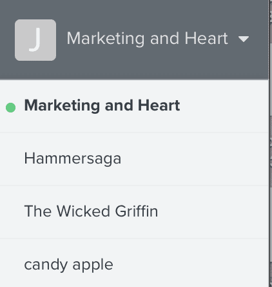Select the dot beside Marketing and Heart
The height and width of the screenshot is (287, 272).
pyautogui.click(x=11, y=107)
